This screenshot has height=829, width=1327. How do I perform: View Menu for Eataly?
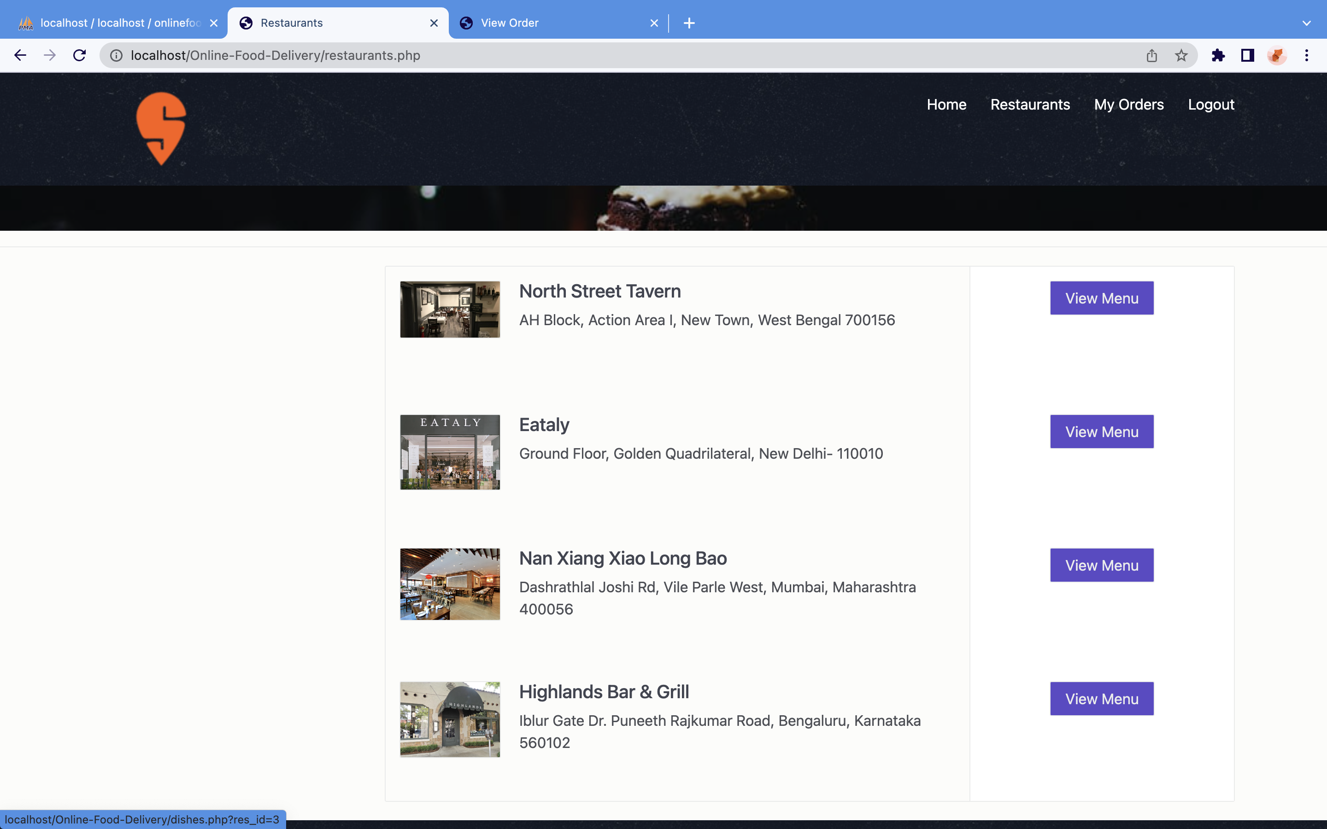(1102, 432)
